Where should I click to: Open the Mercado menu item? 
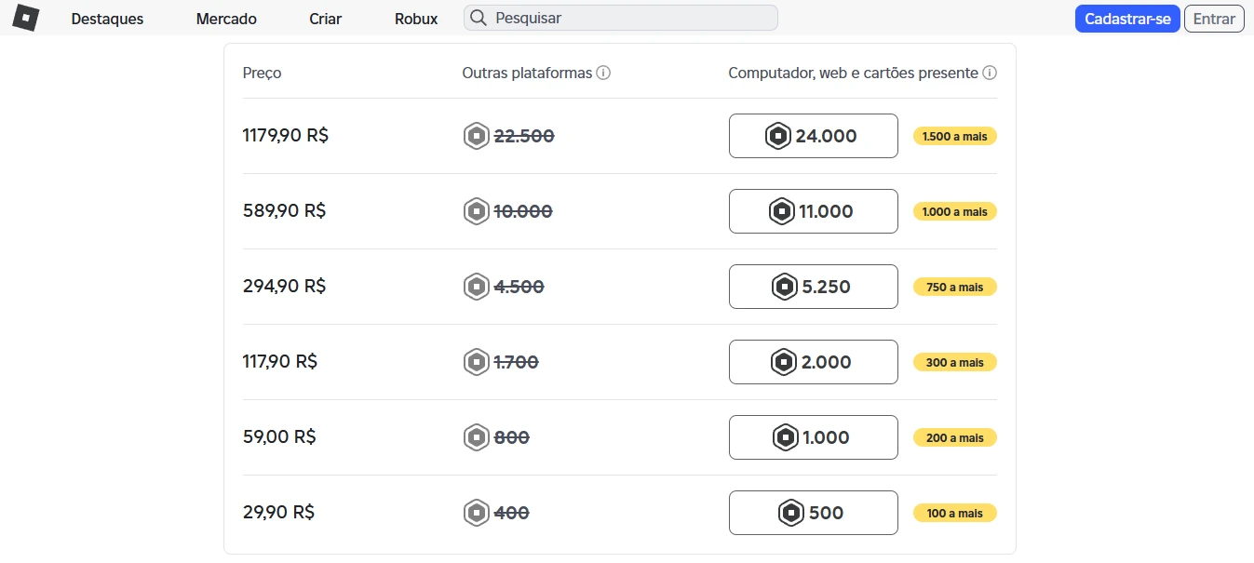tap(225, 18)
